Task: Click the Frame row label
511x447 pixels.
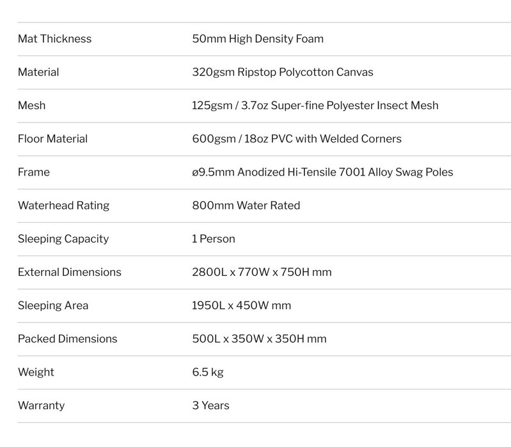Action: 34,172
